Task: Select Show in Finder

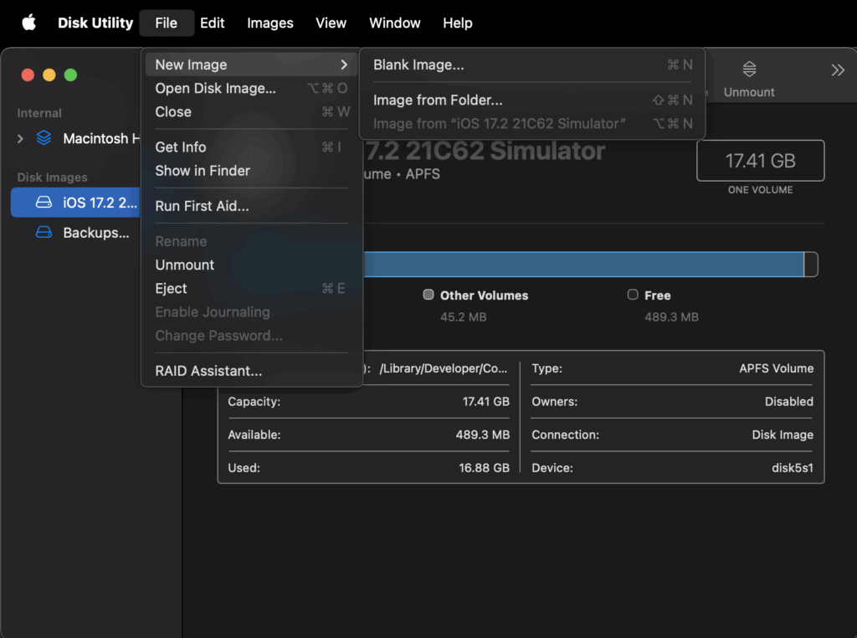Action: [x=251, y=171]
